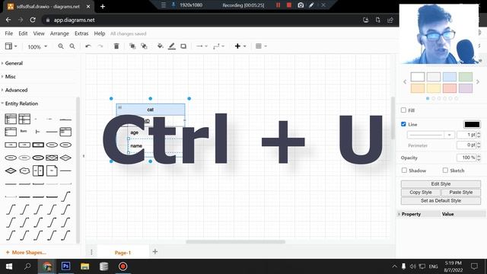Bring selection to front icon
This screenshot has height=274, width=487.
click(x=132, y=46)
